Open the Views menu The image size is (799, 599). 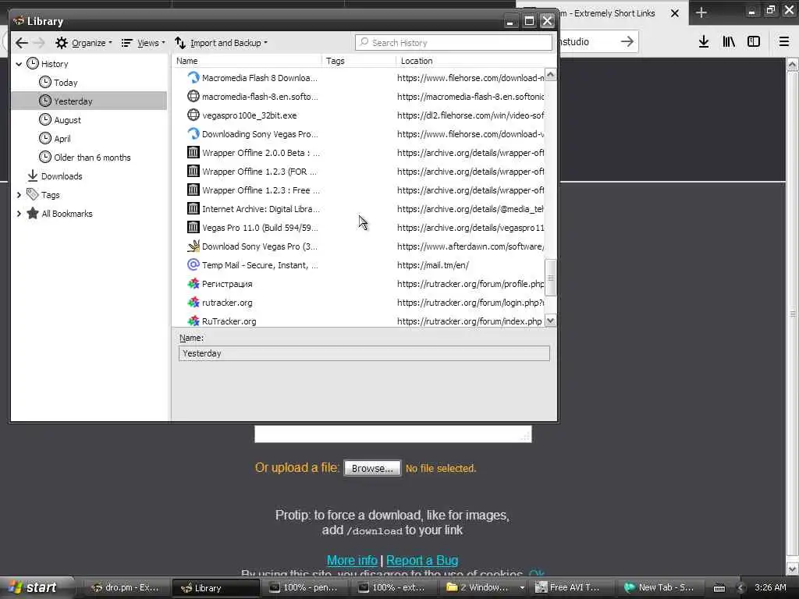144,43
